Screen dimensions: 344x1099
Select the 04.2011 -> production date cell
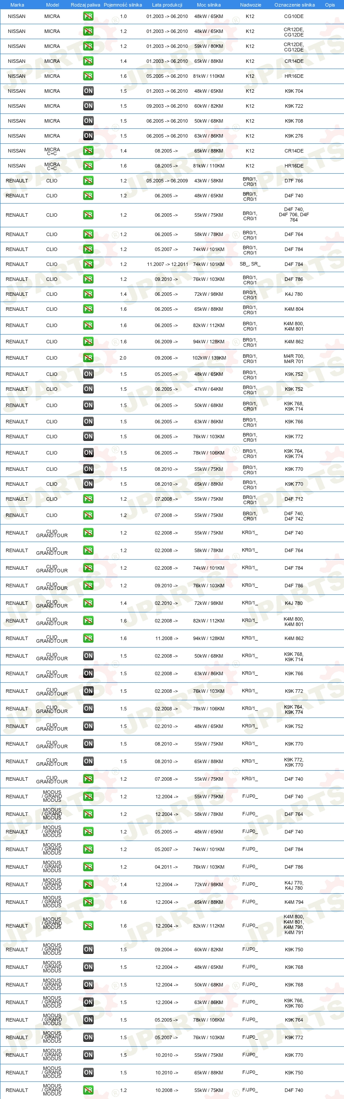166,867
